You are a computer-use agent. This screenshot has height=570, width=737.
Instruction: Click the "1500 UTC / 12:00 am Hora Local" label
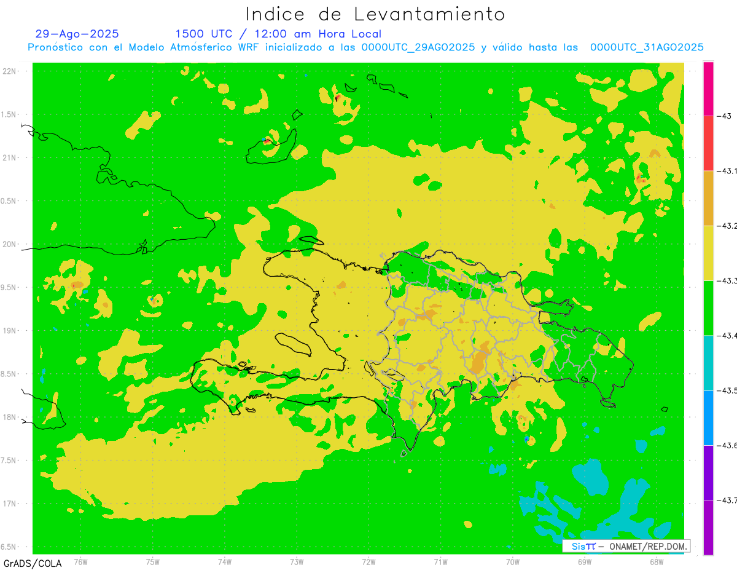click(x=278, y=34)
